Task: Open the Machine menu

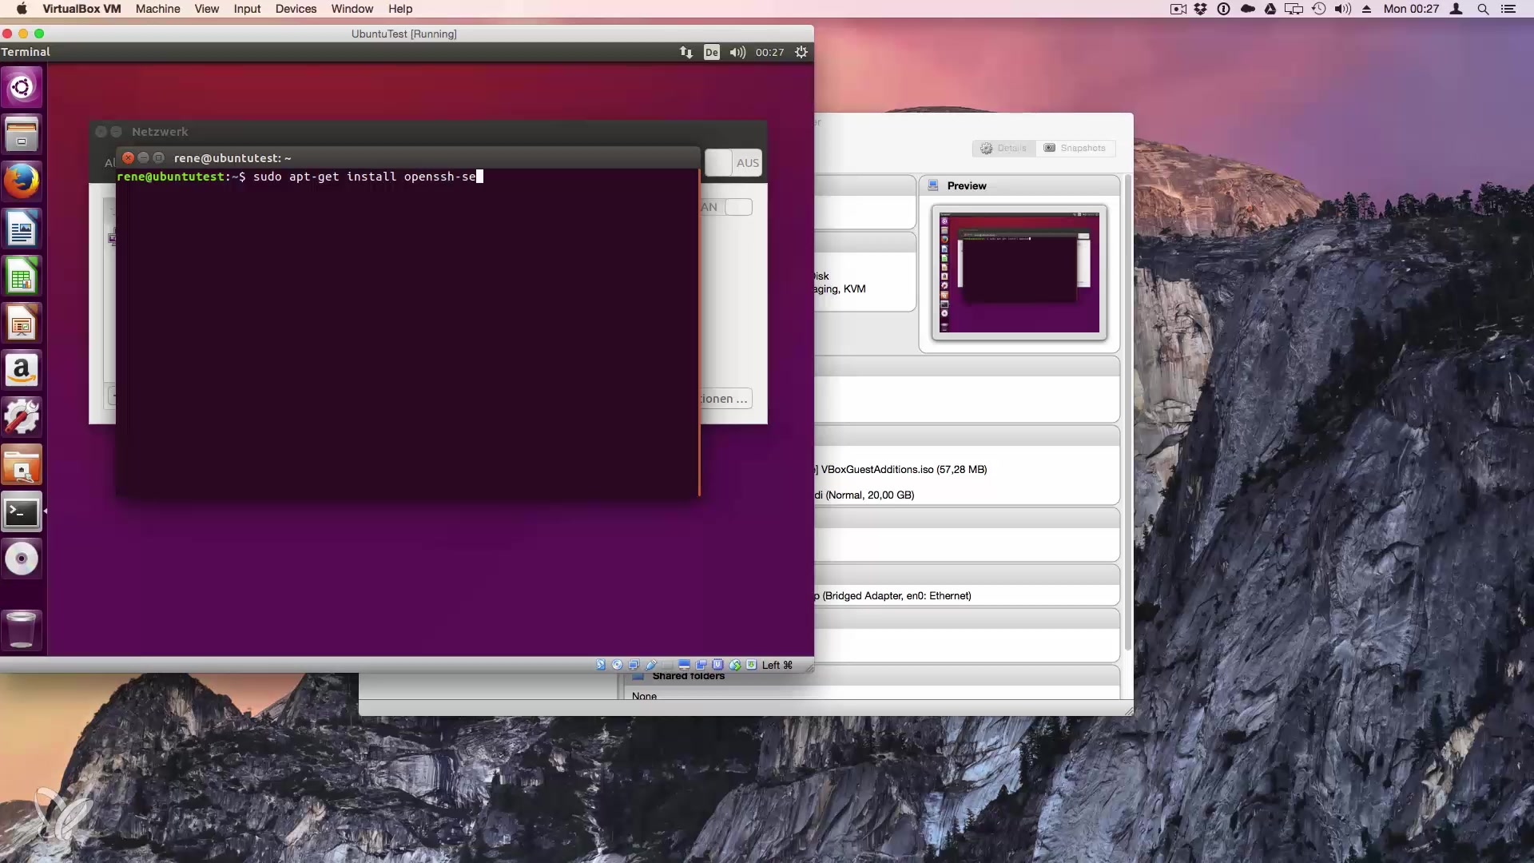Action: pyautogui.click(x=157, y=9)
